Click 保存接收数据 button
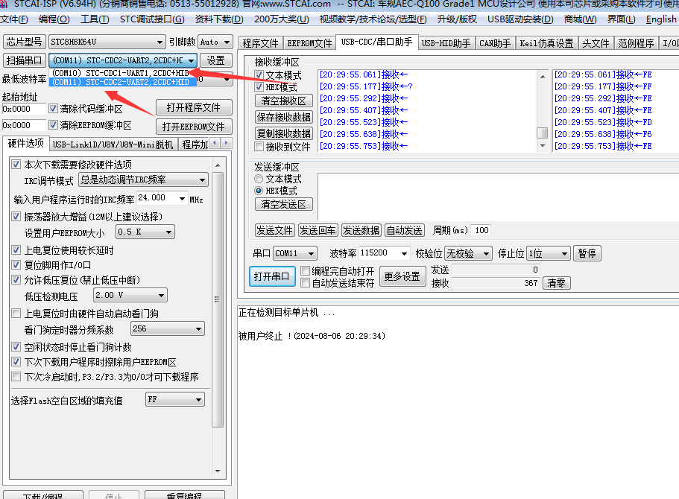 tap(284, 117)
